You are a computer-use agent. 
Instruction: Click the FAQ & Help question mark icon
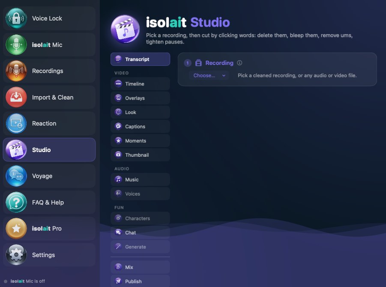(x=16, y=202)
